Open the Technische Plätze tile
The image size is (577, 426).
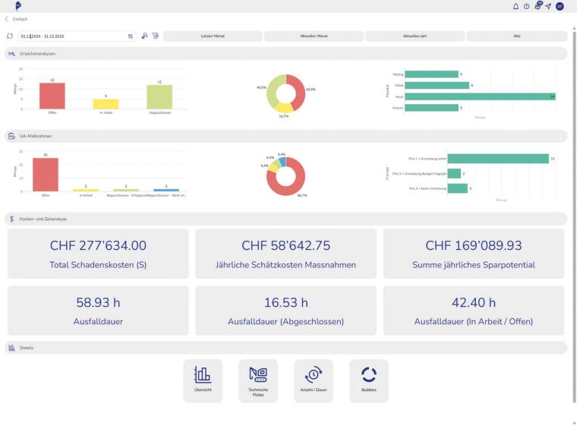(x=258, y=380)
